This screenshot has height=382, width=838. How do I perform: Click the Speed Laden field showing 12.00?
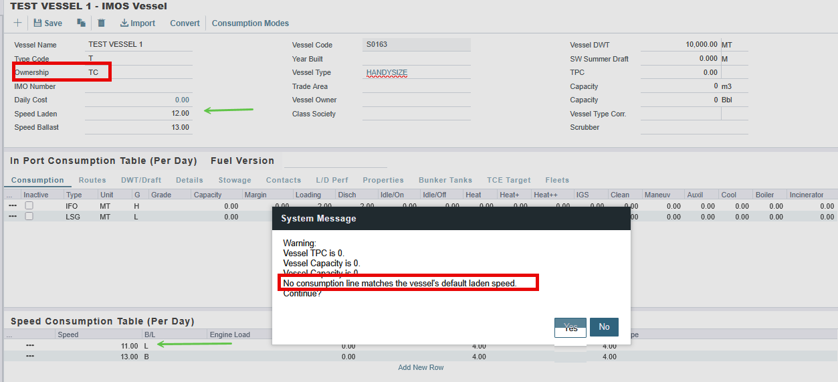139,114
